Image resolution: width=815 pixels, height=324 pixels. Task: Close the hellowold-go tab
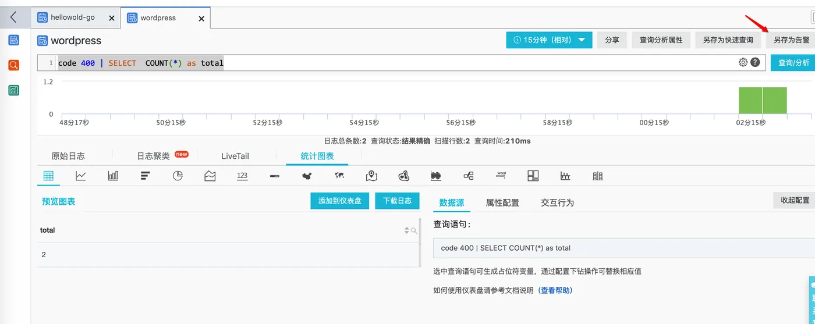tap(112, 19)
